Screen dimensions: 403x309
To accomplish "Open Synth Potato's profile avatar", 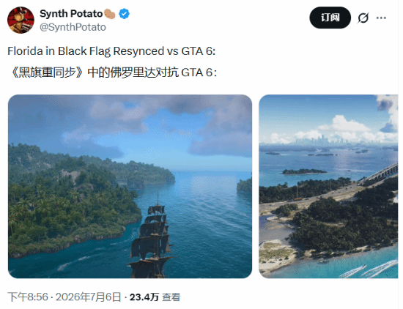I will [21, 20].
